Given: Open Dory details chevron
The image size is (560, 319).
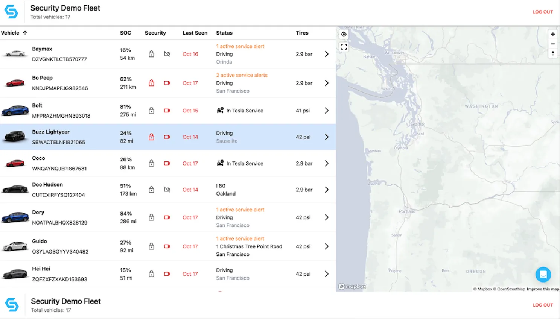Looking at the screenshot, I should 327,217.
